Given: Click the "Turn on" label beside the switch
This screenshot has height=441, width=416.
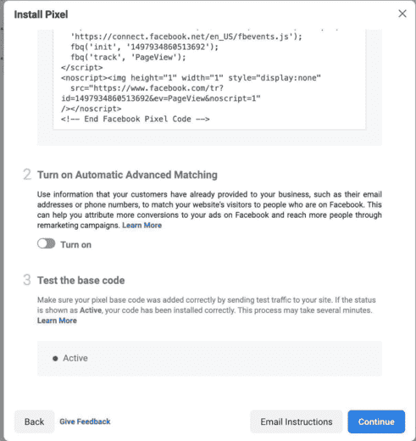Looking at the screenshot, I should tap(76, 245).
